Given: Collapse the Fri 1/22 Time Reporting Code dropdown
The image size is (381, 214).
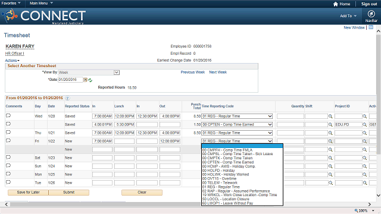Looking at the screenshot, I should pyautogui.click(x=237, y=141).
